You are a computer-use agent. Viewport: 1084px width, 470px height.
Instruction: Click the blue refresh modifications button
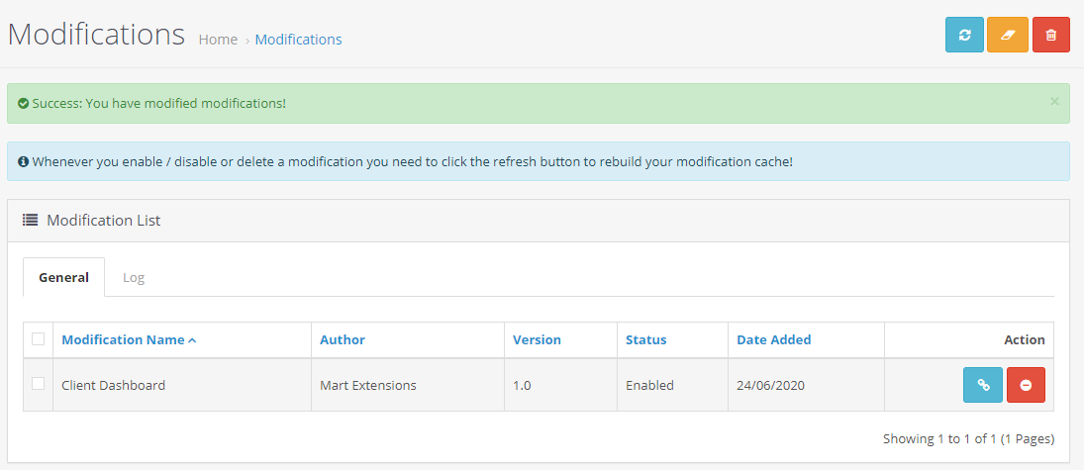[964, 35]
